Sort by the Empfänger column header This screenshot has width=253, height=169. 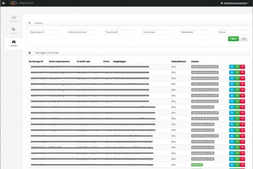[x=120, y=61]
